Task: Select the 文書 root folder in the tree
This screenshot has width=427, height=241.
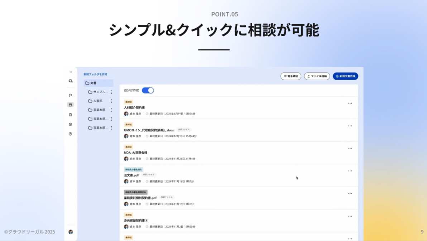Action: [94, 83]
